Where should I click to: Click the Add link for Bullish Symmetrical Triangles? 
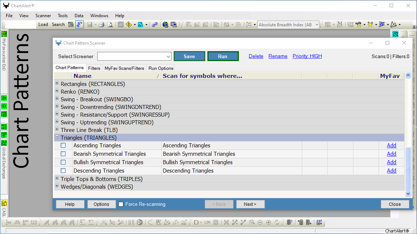pyautogui.click(x=391, y=162)
